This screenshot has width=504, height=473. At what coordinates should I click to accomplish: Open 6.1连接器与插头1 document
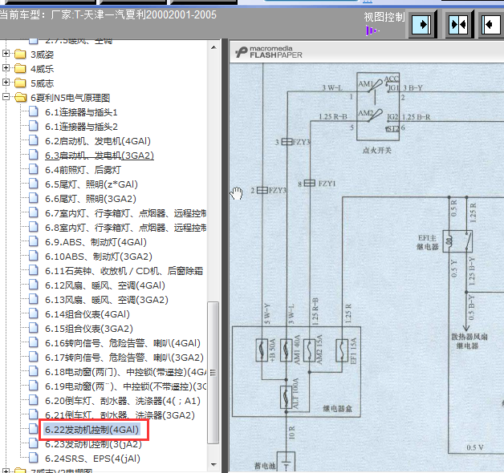[81, 112]
